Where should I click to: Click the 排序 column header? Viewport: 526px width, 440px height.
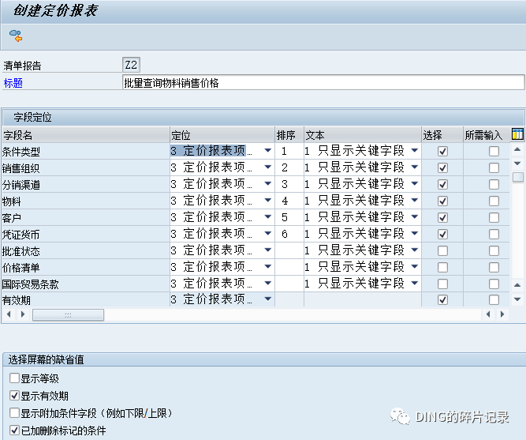pyautogui.click(x=289, y=135)
